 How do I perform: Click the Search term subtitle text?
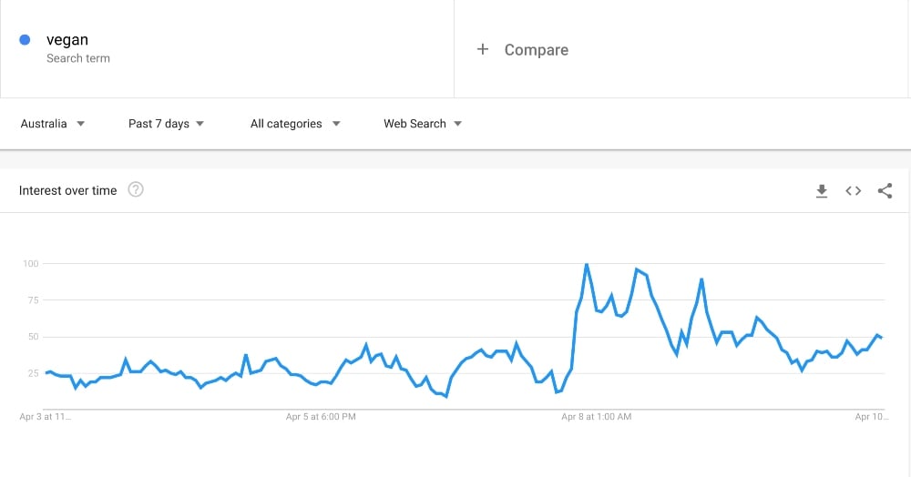pos(77,58)
